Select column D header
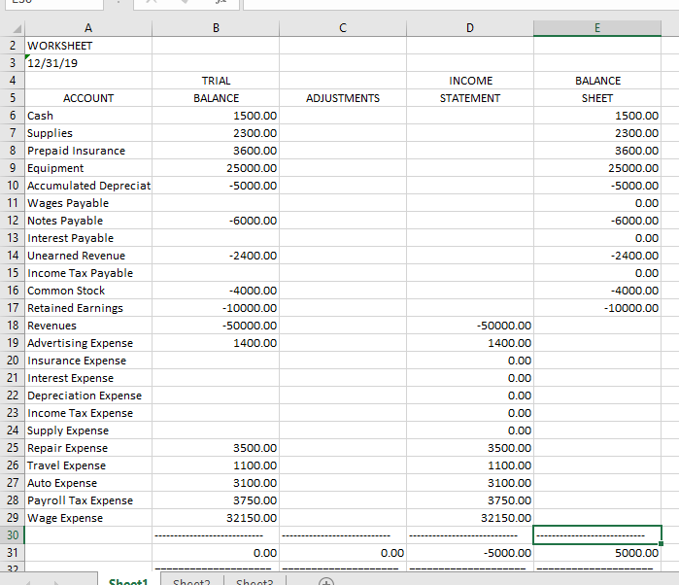 click(x=470, y=28)
